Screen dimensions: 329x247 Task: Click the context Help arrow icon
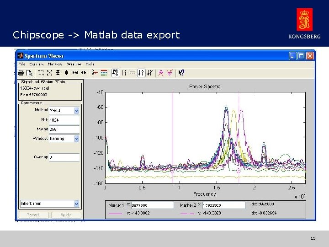point(181,73)
